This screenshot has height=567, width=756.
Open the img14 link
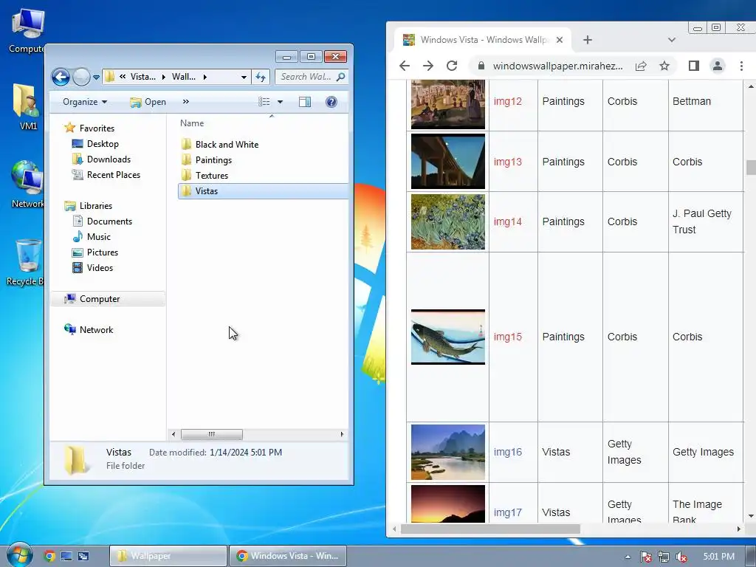[508, 221]
